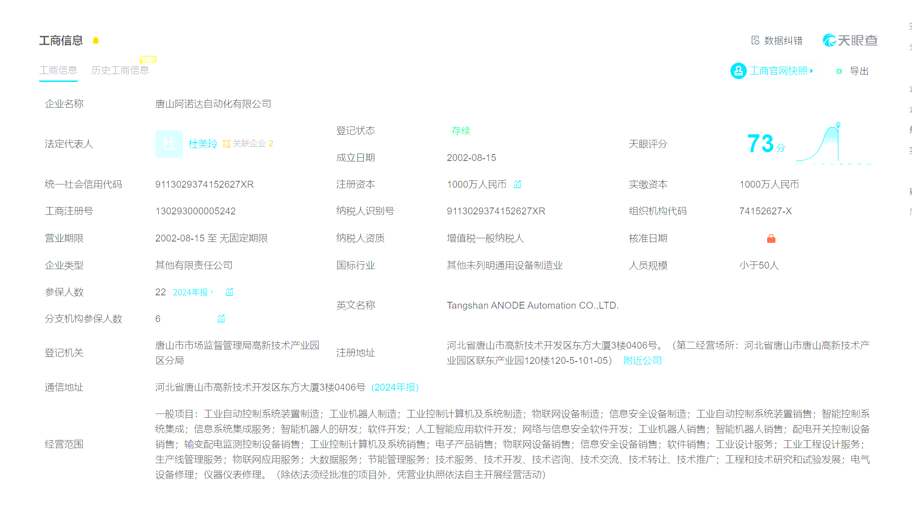This screenshot has height=506, width=912.
Task: Click the 天眼评分 curve chart marker
Action: coord(838,125)
